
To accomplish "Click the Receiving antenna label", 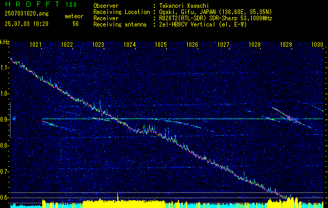I will click(x=120, y=24).
